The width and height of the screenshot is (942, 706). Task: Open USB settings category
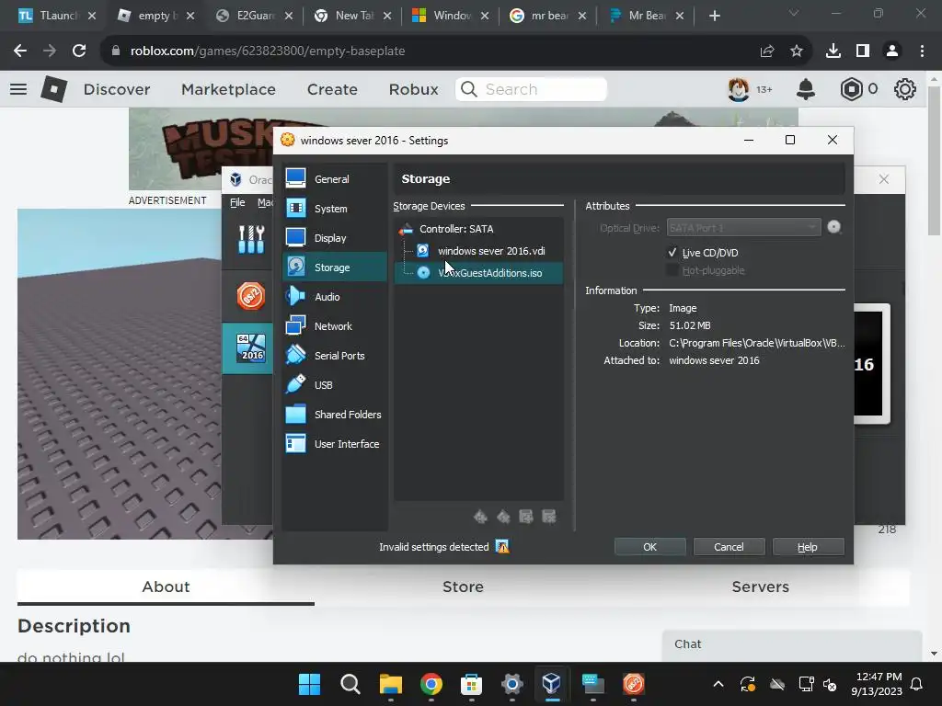pyautogui.click(x=334, y=385)
